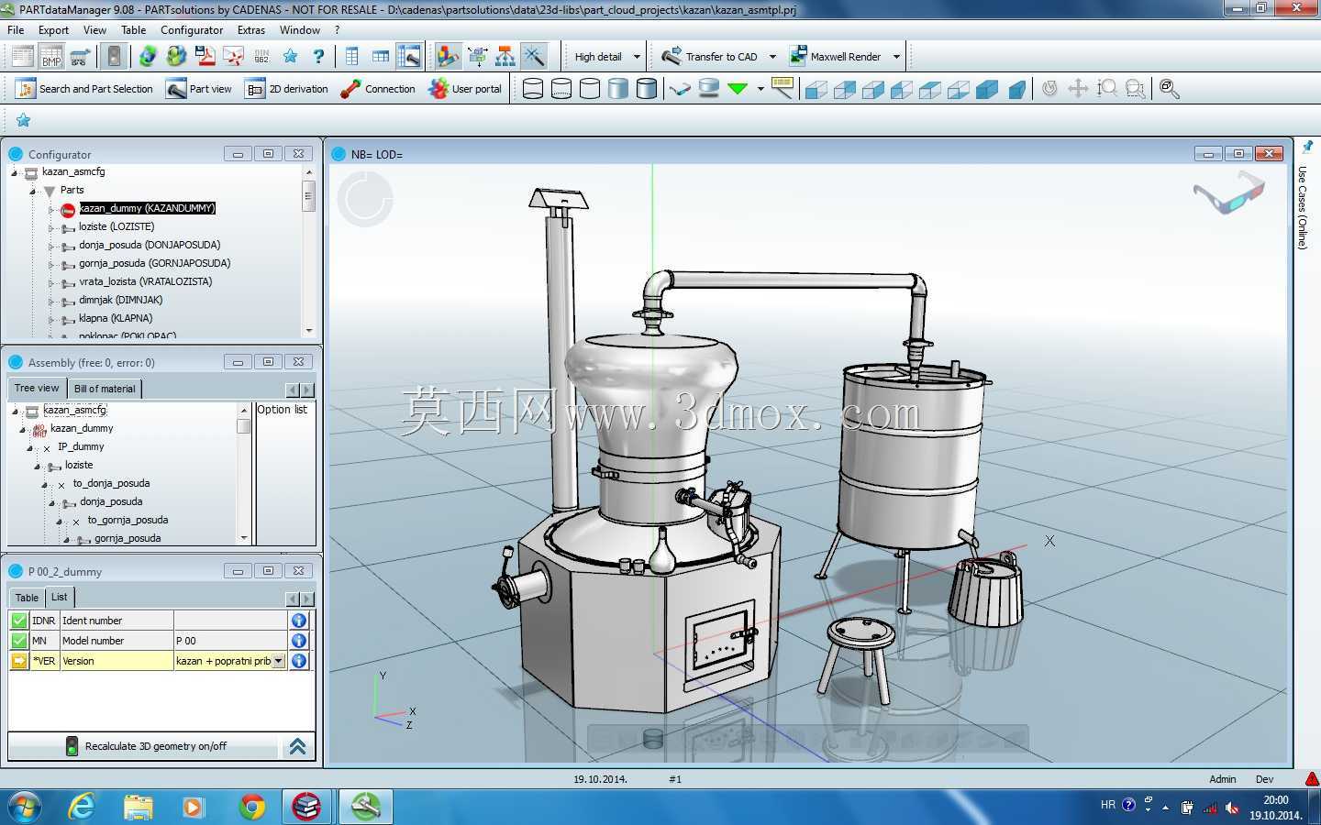The image size is (1321, 825).
Task: Open dropdown arrow next to green triangle
Action: (760, 89)
